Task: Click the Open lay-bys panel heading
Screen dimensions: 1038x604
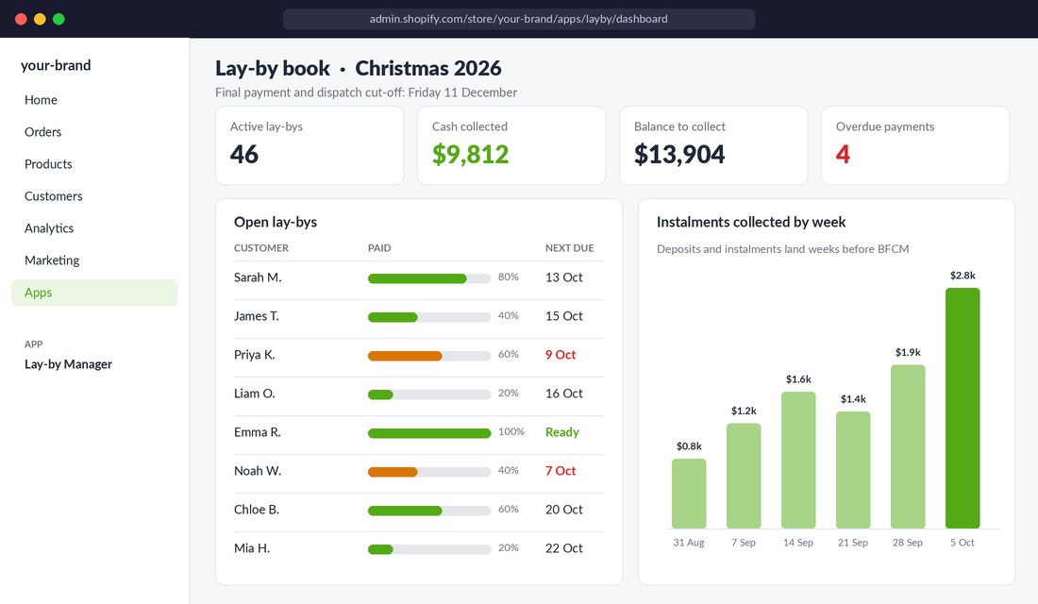Action: [276, 223]
